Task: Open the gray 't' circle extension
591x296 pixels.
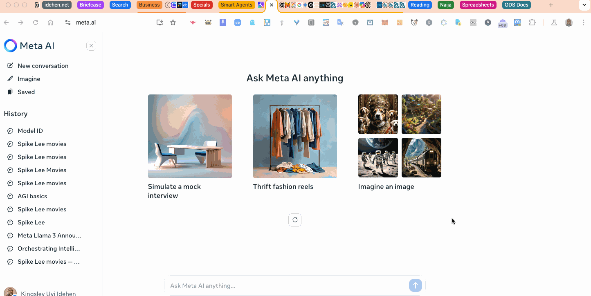Action: (429, 23)
